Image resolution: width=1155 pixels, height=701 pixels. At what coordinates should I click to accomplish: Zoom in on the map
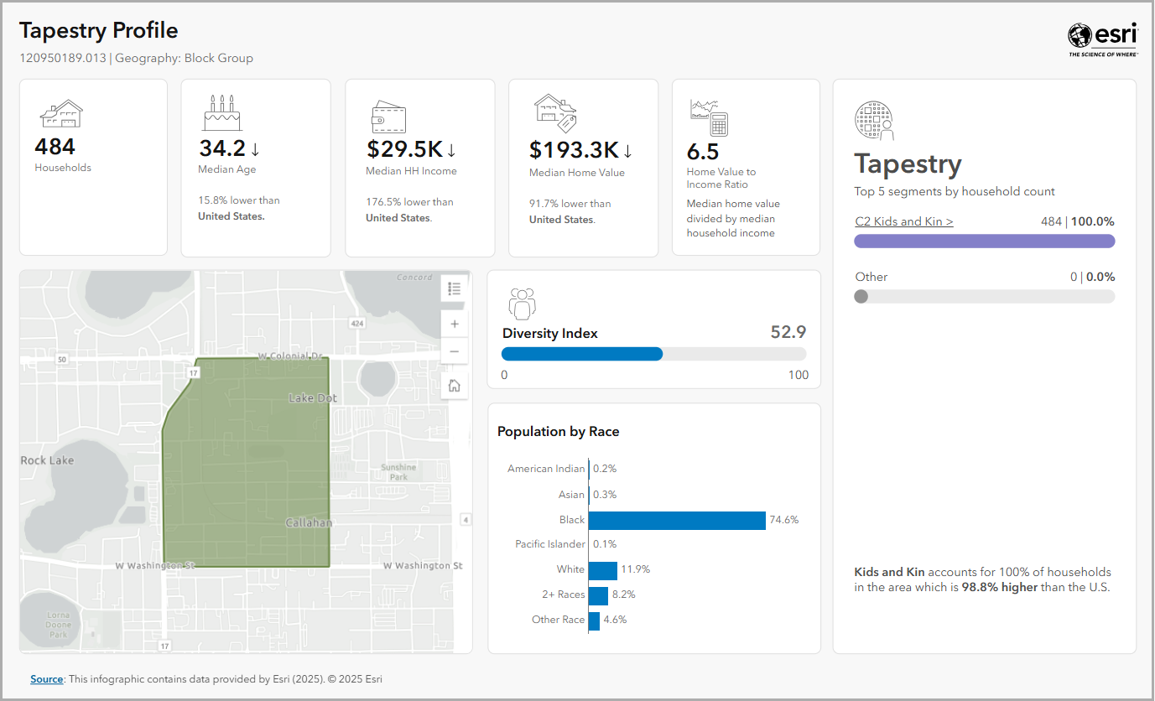[x=455, y=324]
